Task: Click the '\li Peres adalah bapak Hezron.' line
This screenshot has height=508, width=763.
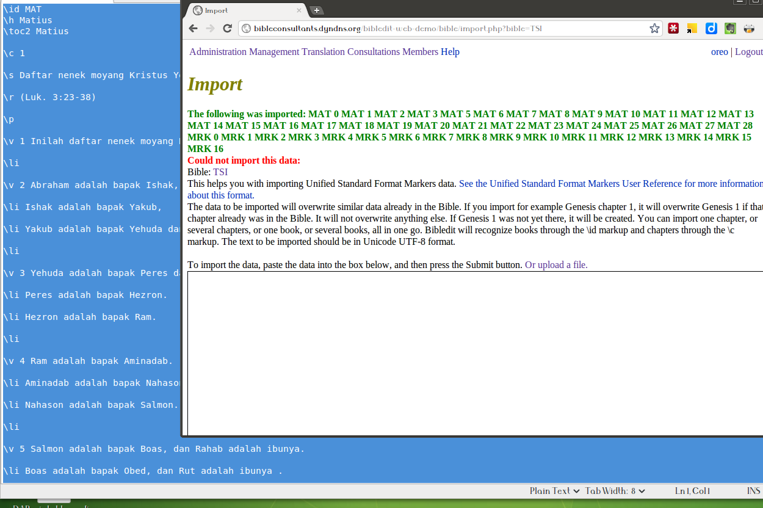Action: point(85,295)
